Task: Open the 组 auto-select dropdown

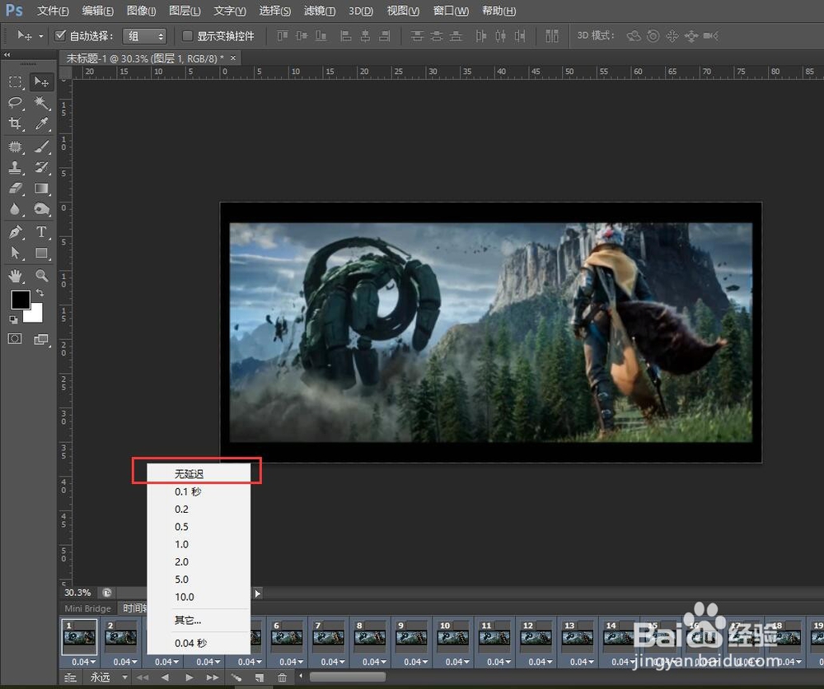Action: 144,36
